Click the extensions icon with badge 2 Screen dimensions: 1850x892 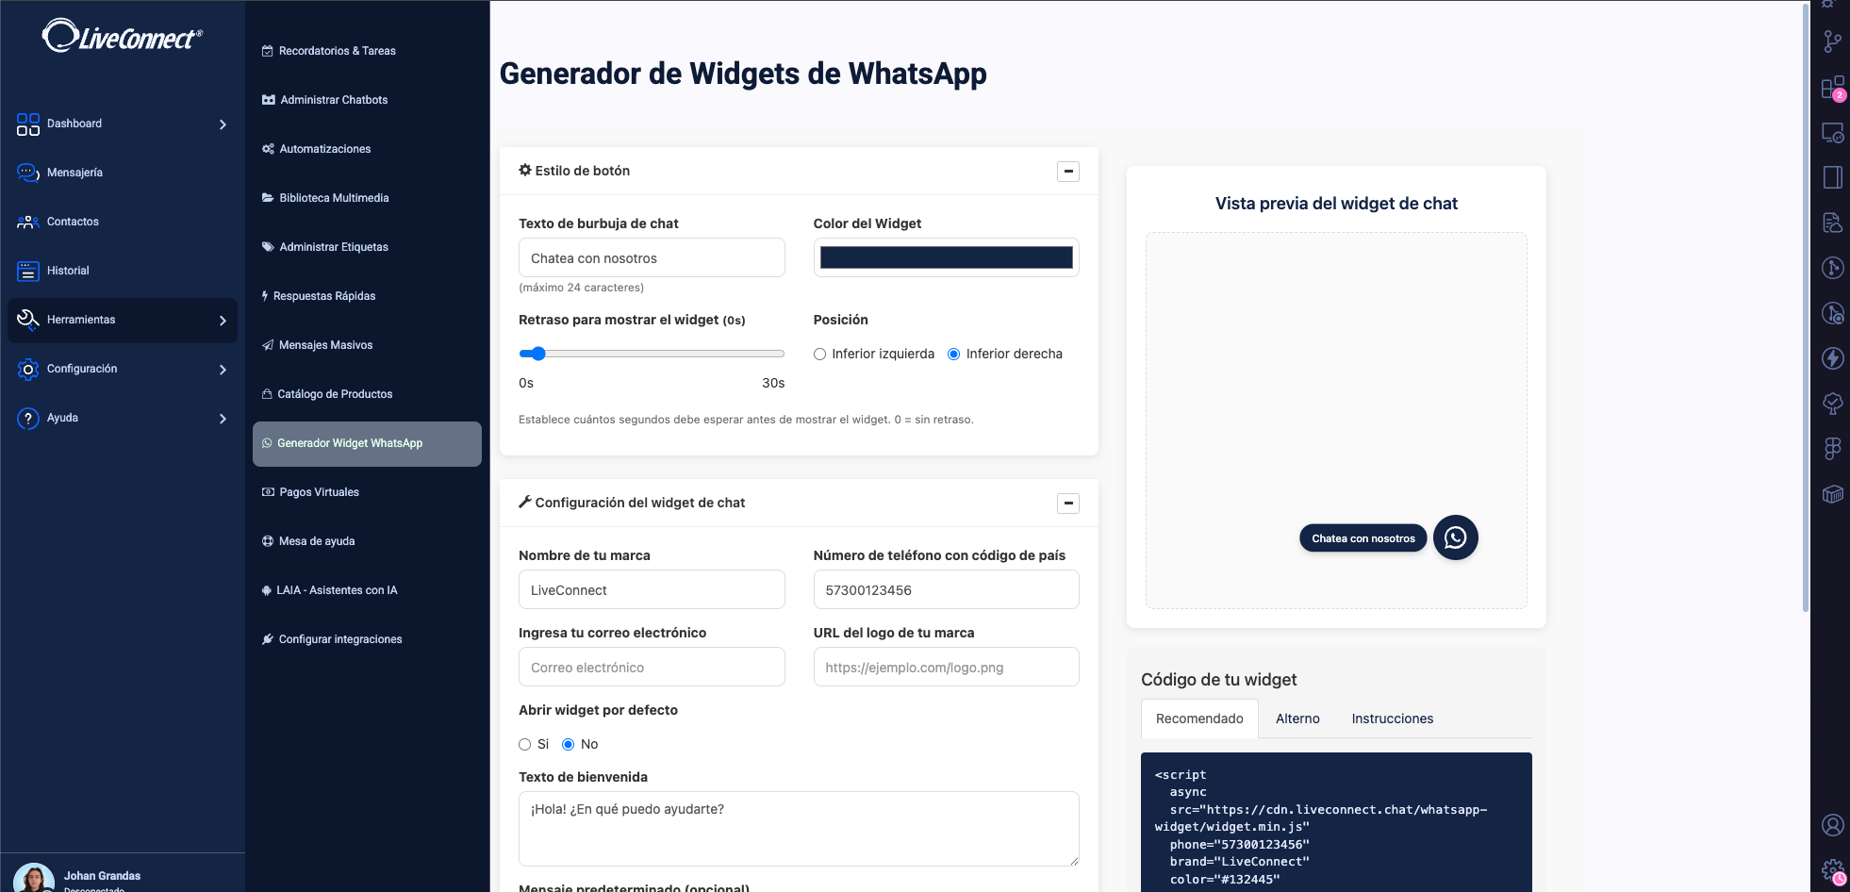click(x=1832, y=88)
